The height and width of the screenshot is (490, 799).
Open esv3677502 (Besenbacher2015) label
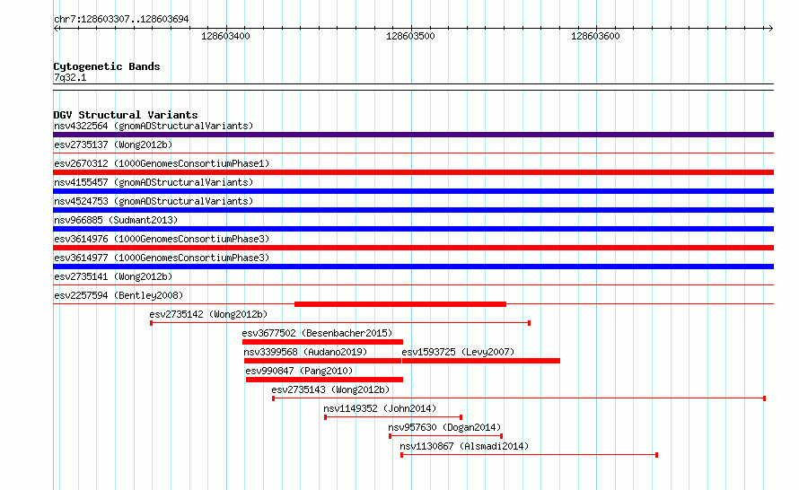point(317,333)
